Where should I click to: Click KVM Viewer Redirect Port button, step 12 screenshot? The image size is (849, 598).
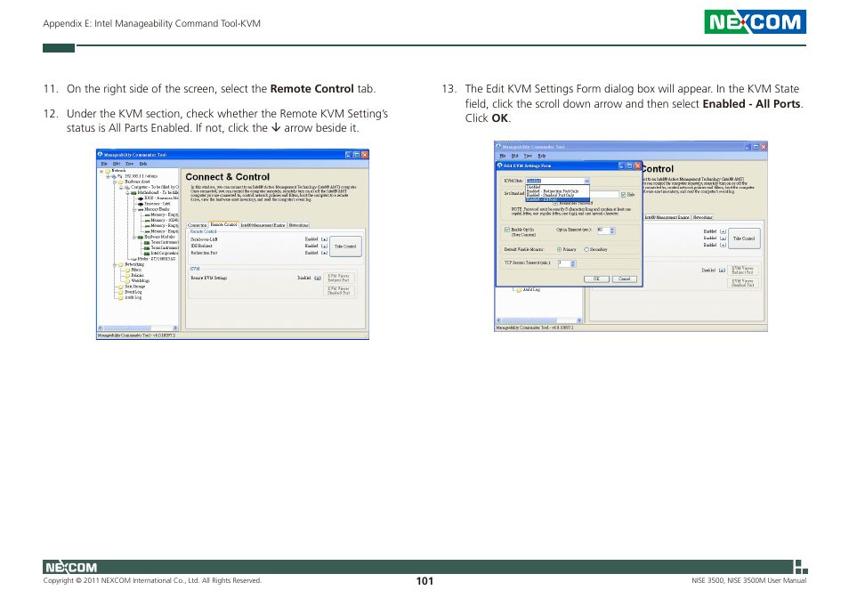click(339, 279)
